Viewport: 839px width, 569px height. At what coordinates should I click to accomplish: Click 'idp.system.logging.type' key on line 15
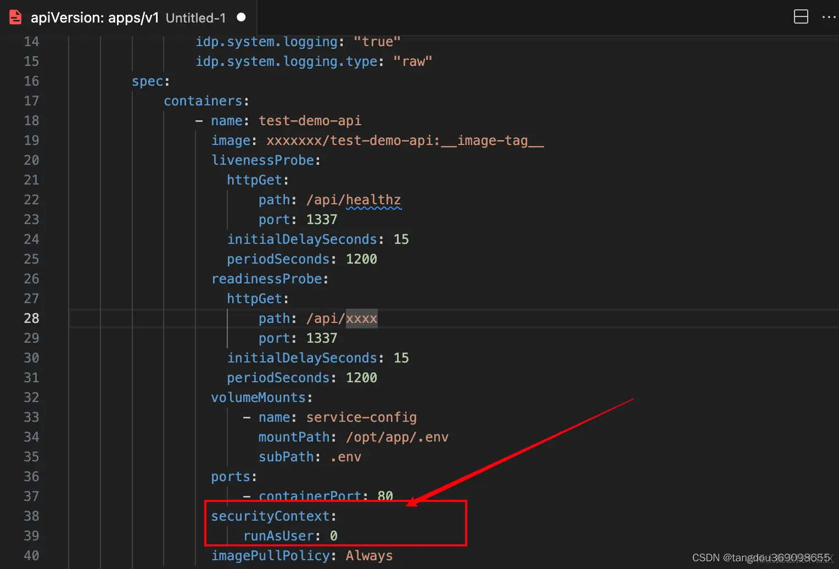click(286, 62)
